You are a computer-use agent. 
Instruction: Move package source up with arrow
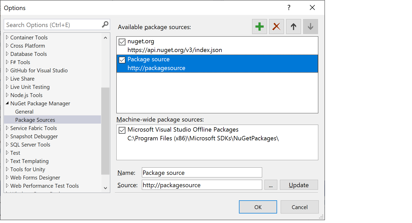293,27
